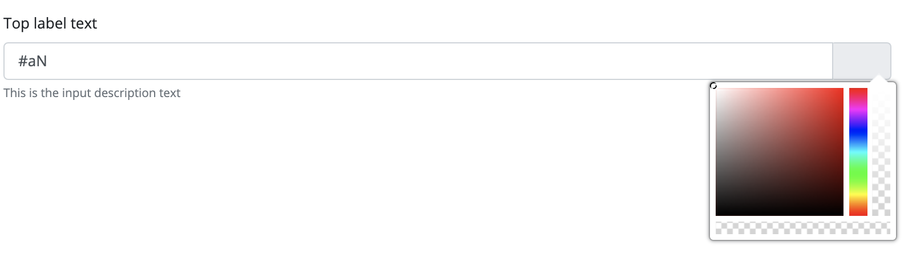This screenshot has width=904, height=257.
Task: Set hue to cyan on the hue strip
Action: (x=858, y=152)
